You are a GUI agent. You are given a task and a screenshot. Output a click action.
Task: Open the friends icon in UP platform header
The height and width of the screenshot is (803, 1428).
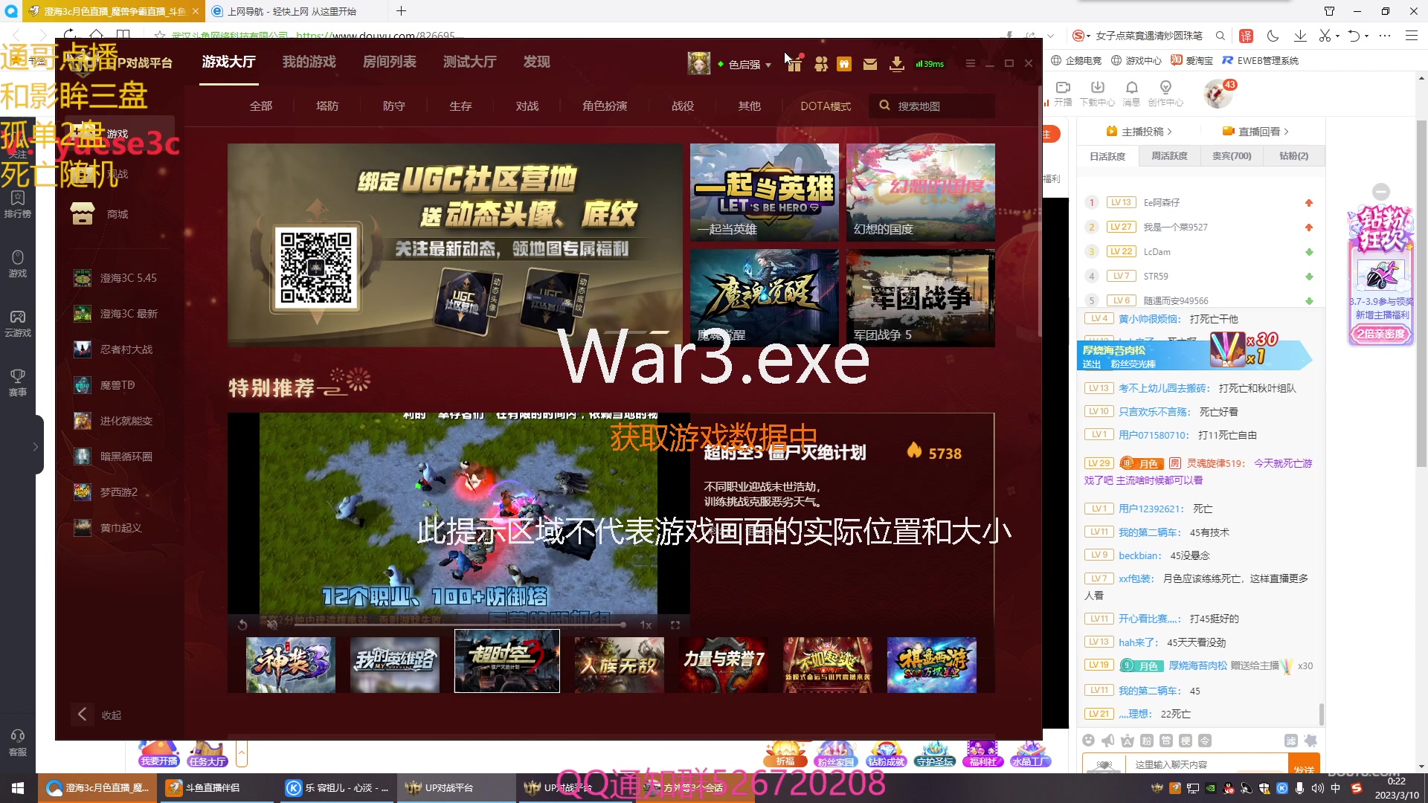pos(820,64)
